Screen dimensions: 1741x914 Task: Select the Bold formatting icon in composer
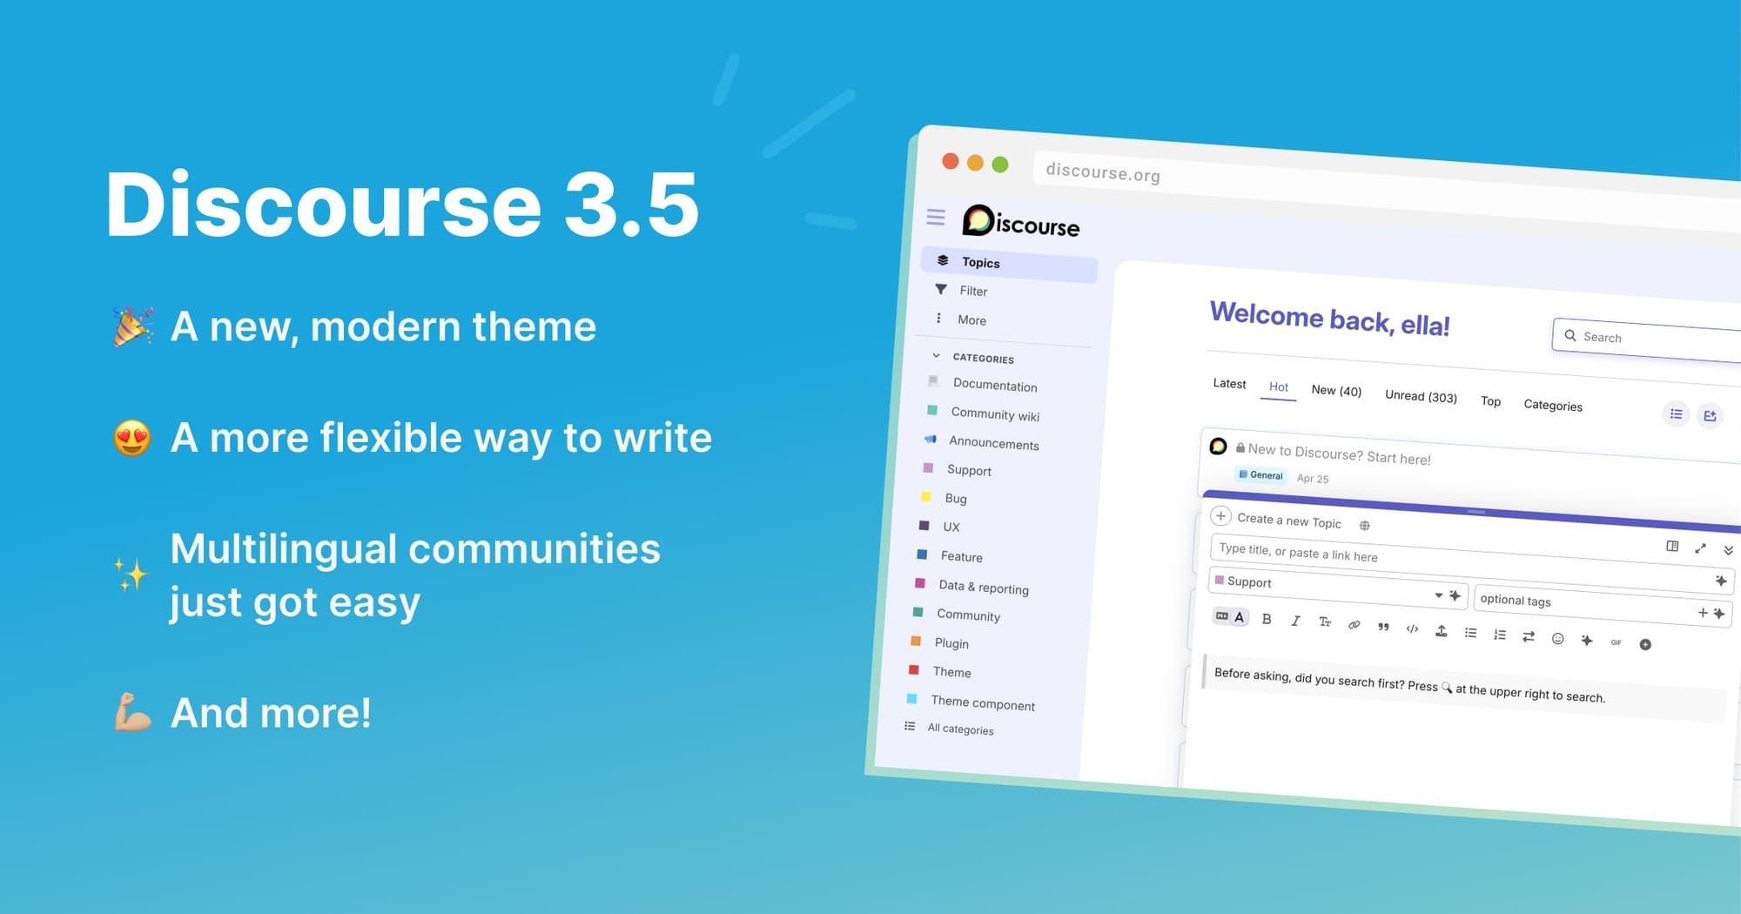coord(1267,620)
